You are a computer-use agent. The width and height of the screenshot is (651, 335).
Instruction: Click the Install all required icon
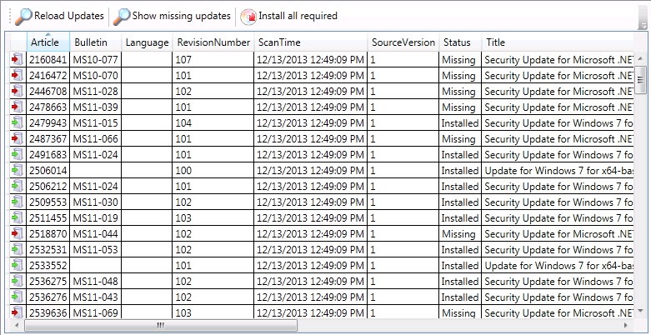coord(248,17)
